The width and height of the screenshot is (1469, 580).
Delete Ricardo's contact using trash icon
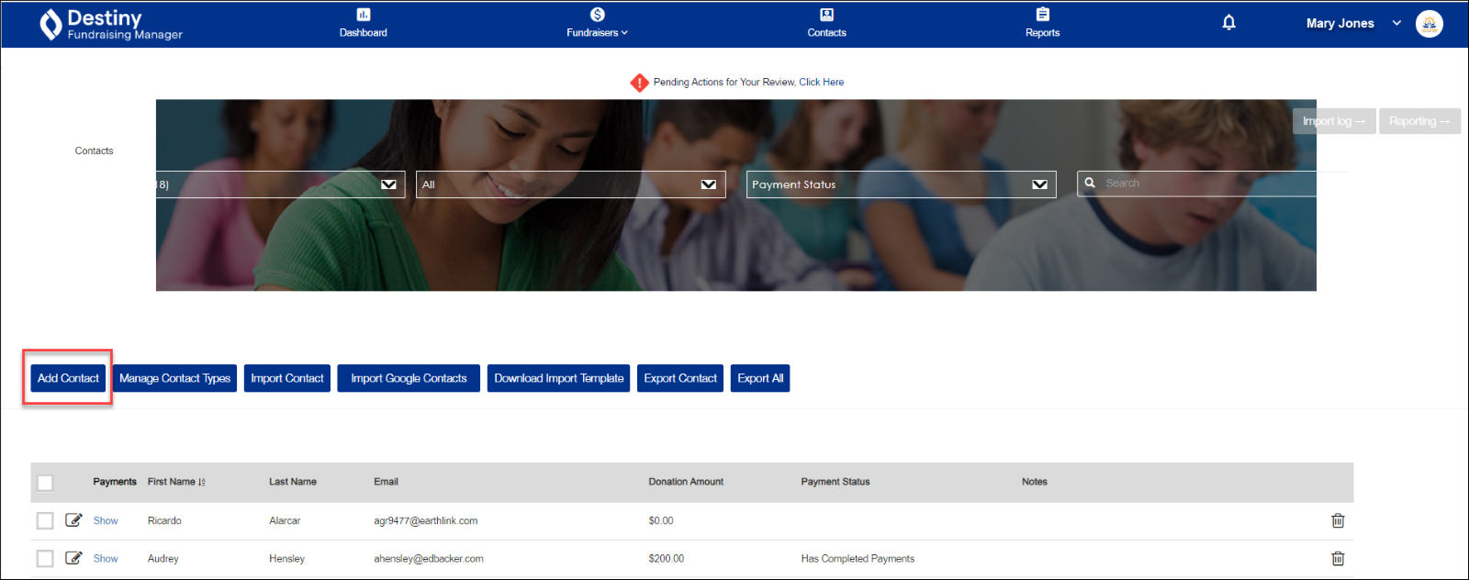coord(1338,520)
